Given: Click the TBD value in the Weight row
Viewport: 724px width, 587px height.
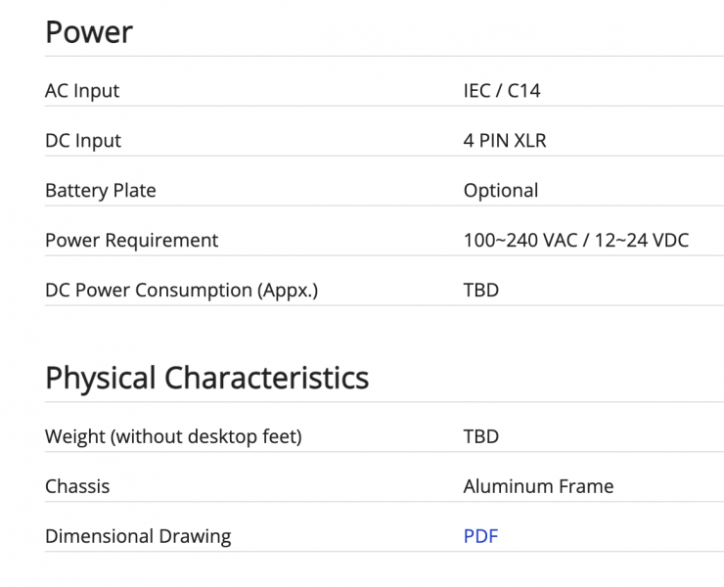Looking at the screenshot, I should coord(480,436).
